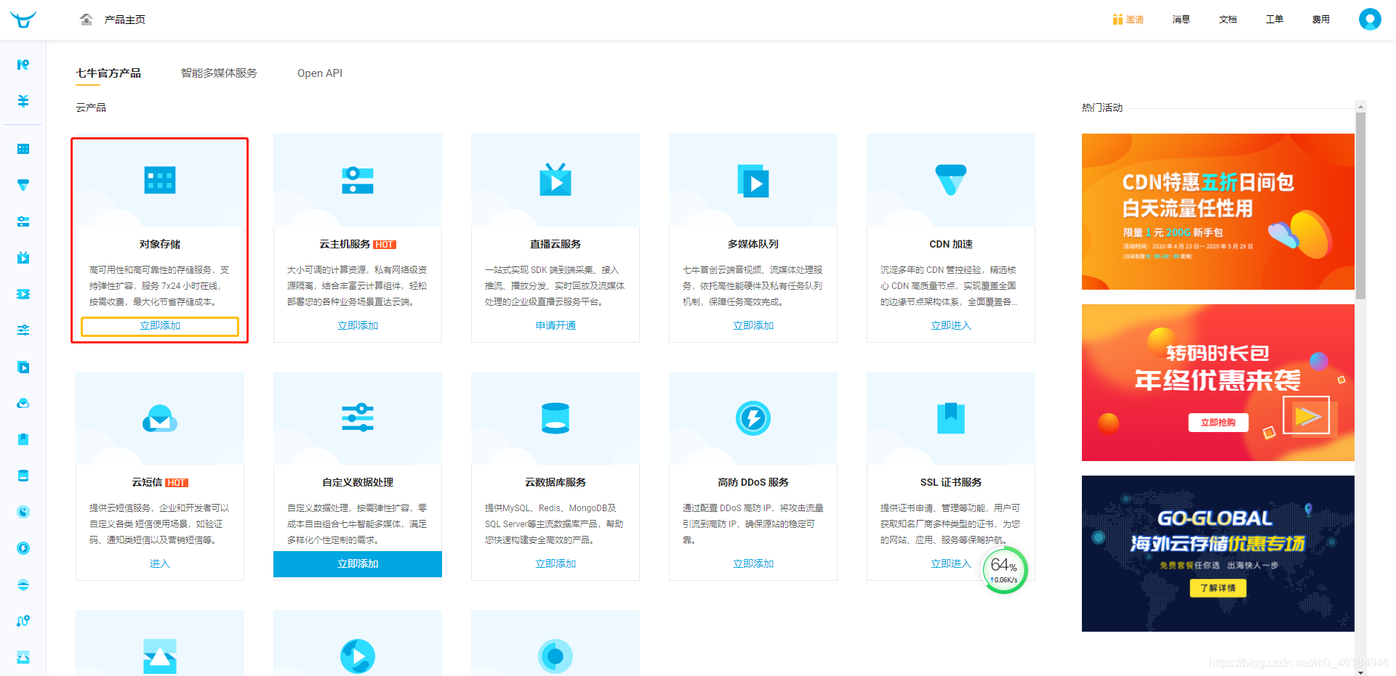The height and width of the screenshot is (676, 1396).
Task: Open the sidebar DDoS lightning icon
Action: pos(23,548)
